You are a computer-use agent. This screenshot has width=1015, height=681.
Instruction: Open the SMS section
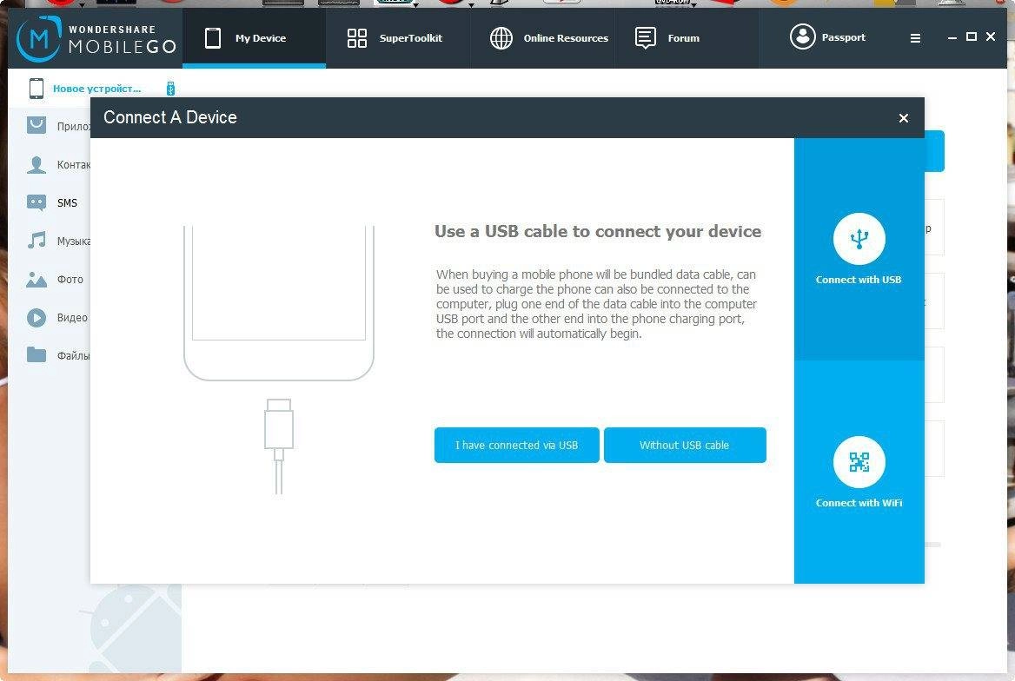pyautogui.click(x=52, y=202)
